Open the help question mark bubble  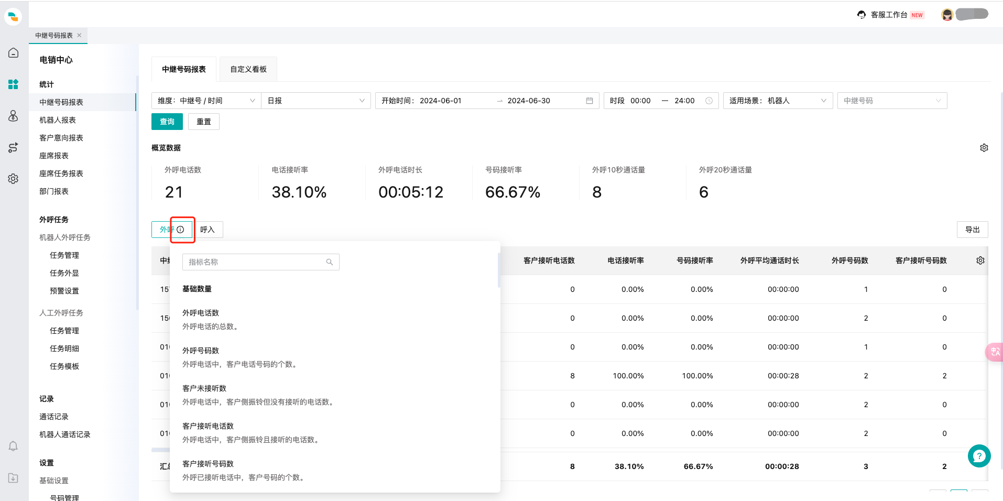coord(979,456)
